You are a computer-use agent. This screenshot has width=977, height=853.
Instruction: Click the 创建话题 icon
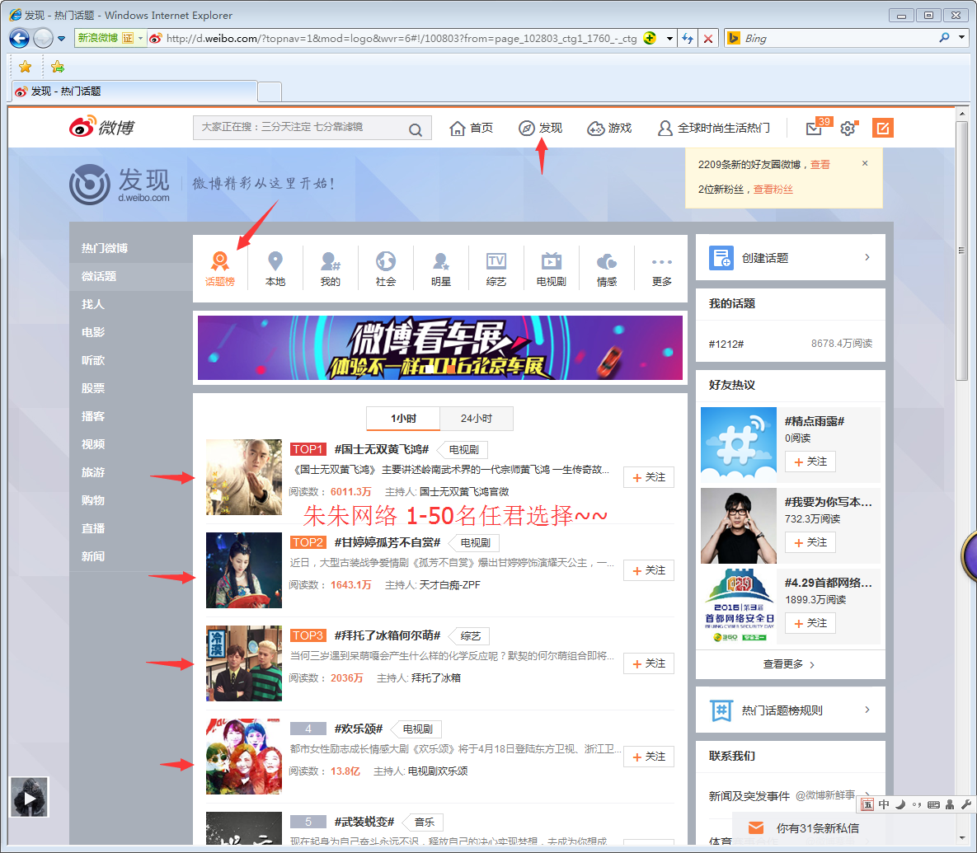pyautogui.click(x=721, y=258)
